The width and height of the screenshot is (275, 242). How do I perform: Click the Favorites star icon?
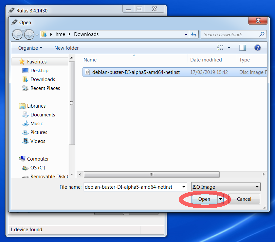pyautogui.click(x=22, y=61)
